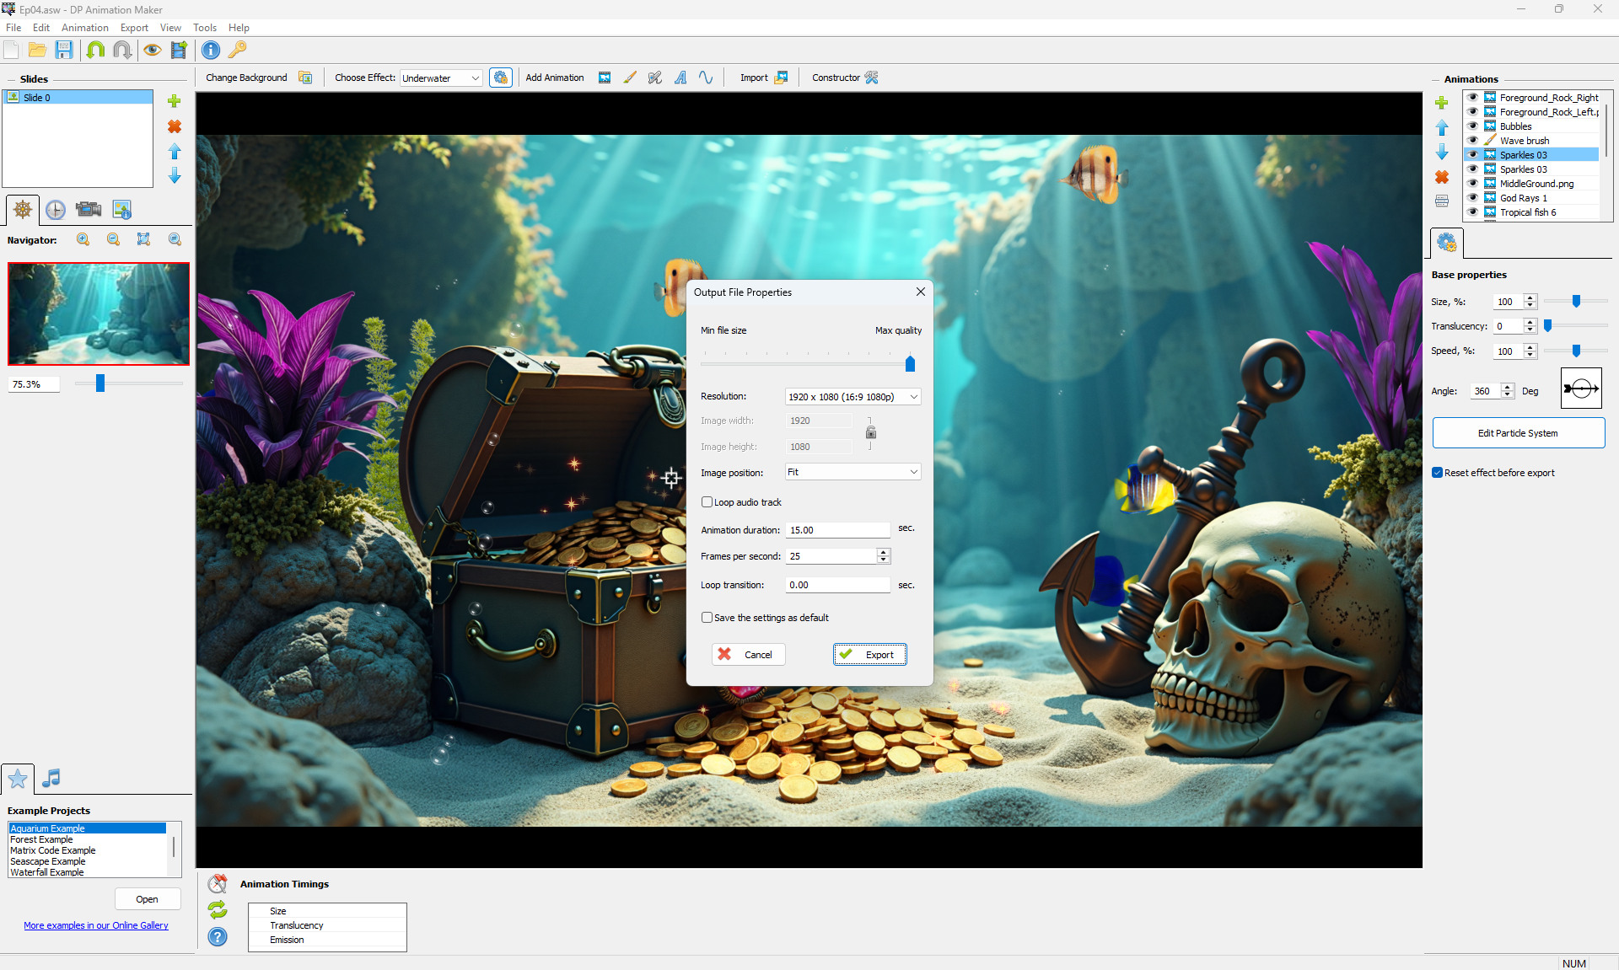
Task: Click the green plus to add a slide
Action: pyautogui.click(x=175, y=101)
